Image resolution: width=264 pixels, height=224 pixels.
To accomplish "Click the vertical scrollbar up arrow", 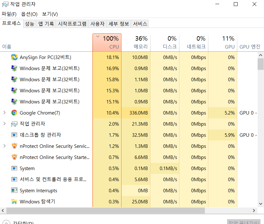I will [x=261, y=55].
